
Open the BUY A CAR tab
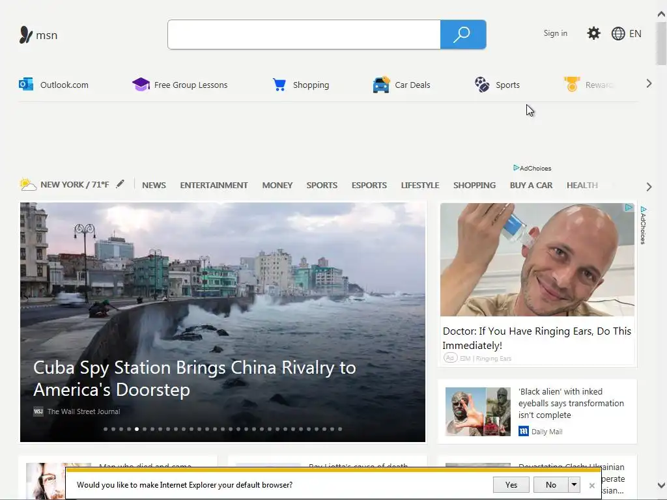(531, 186)
